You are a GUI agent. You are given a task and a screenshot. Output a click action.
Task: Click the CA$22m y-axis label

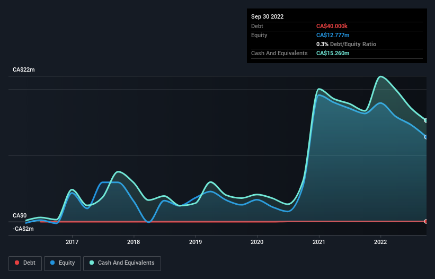24,69
